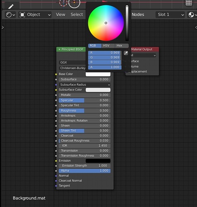Screen dimensions: 197x207
Task: Click the Sheen Tint slider
Action: point(84,131)
